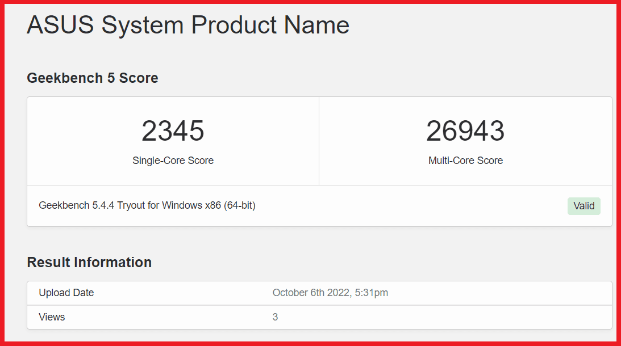The width and height of the screenshot is (621, 346).
Task: Click the single-core score value 2345
Action: click(x=173, y=131)
